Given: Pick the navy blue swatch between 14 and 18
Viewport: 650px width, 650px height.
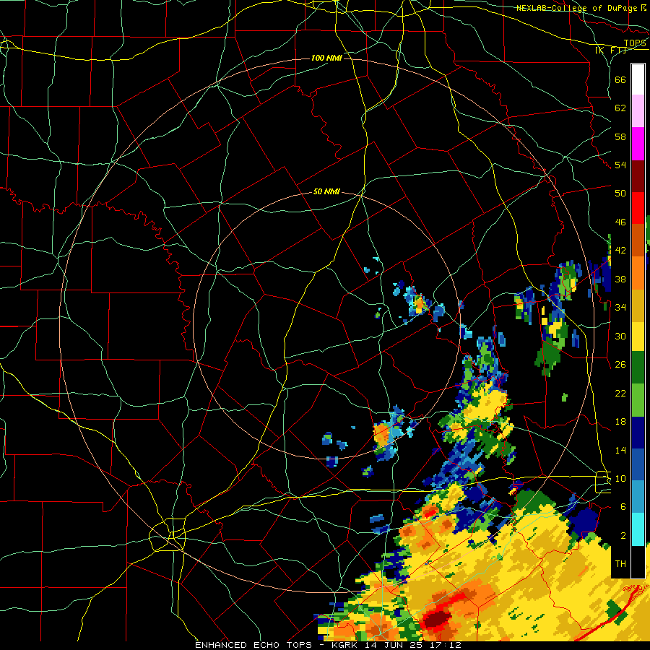Looking at the screenshot, I should 638,433.
